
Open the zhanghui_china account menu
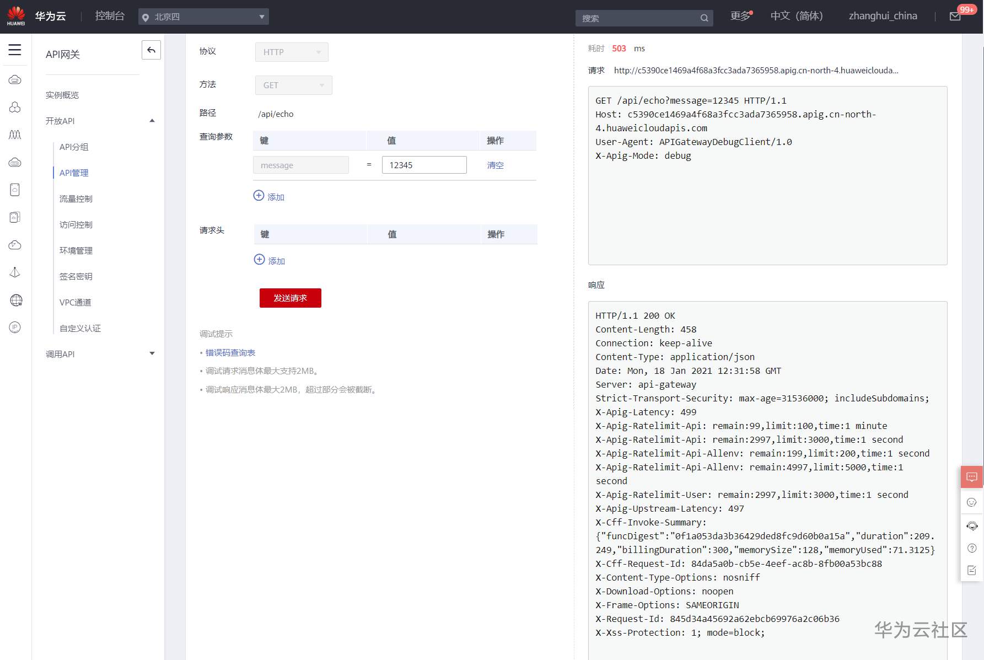click(x=883, y=16)
